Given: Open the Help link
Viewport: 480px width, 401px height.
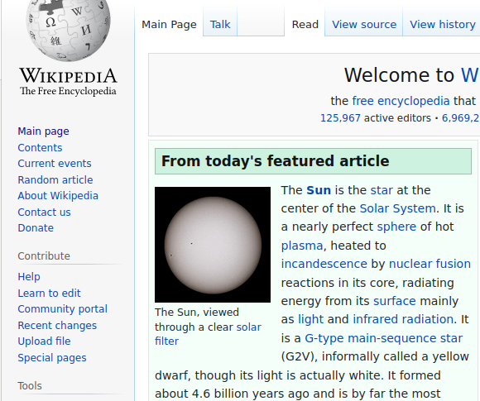Looking at the screenshot, I should point(29,277).
